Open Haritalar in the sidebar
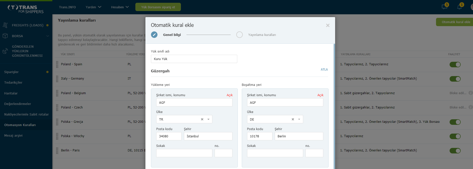This screenshot has height=169, width=473. [11, 93]
